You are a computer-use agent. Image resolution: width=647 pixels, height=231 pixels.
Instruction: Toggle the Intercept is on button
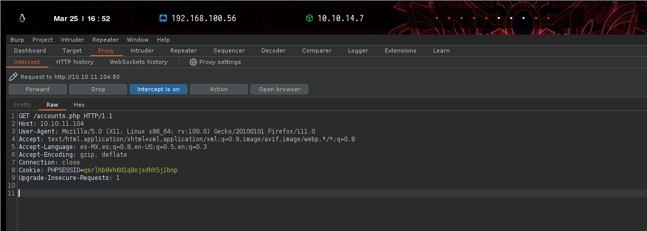tap(158, 89)
